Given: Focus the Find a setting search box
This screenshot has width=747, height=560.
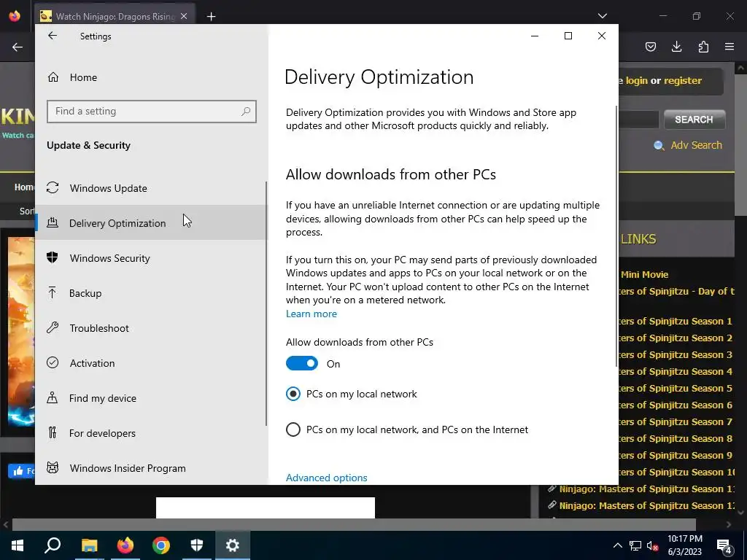Looking at the screenshot, I should (152, 112).
